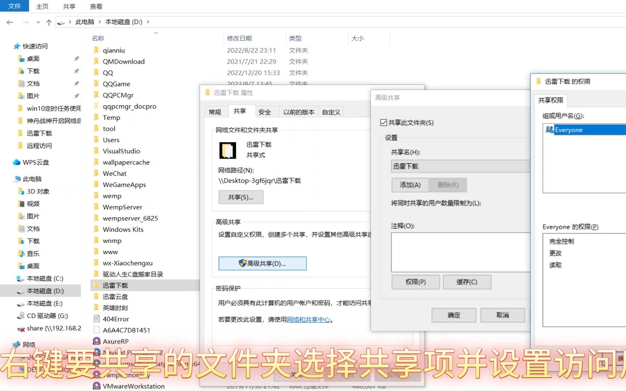626x391 pixels.
Task: Select the WeChat folder icon
Action: click(x=96, y=173)
